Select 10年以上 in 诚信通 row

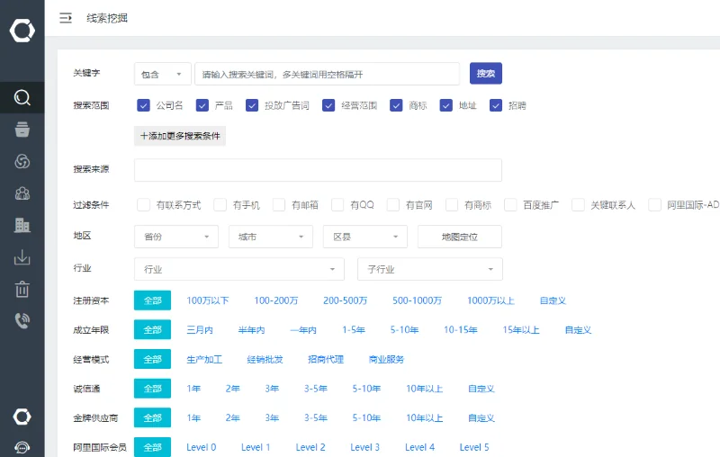tap(424, 389)
